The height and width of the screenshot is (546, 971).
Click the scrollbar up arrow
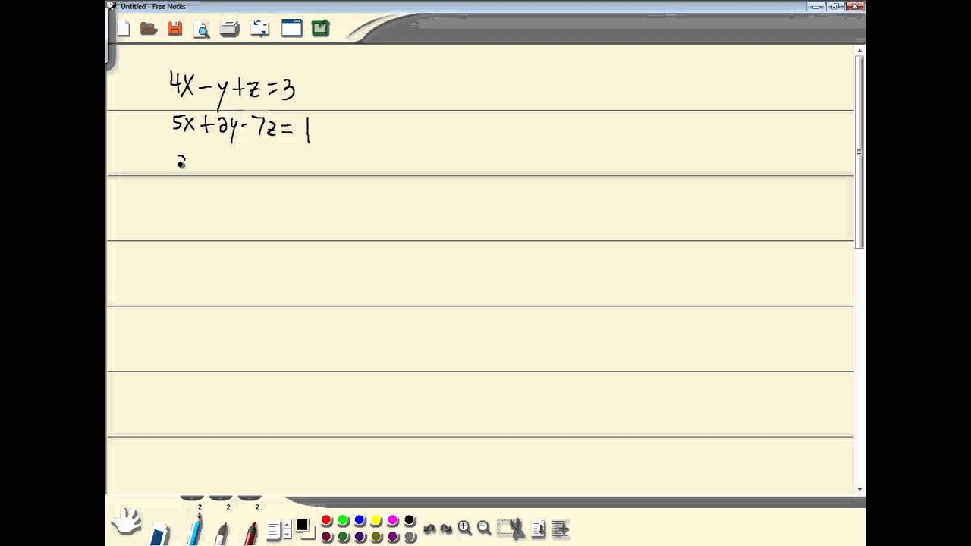[859, 51]
